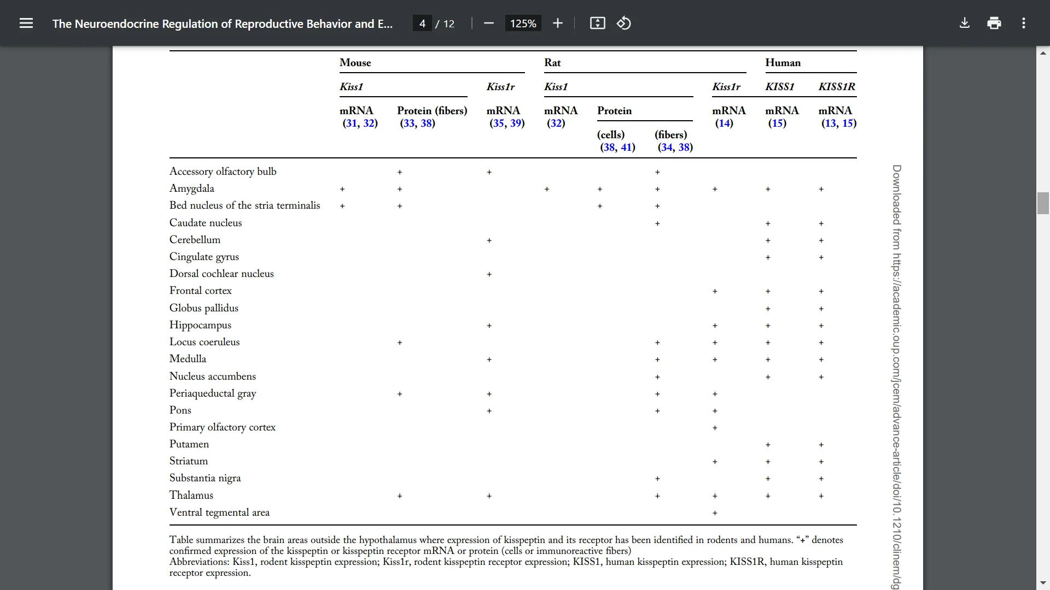This screenshot has height=590, width=1050.
Task: Click the 'Striatum' row label
Action: point(188,461)
